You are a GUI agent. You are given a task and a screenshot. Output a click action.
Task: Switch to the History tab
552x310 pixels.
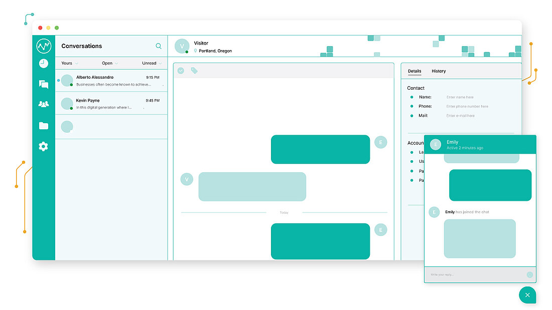pyautogui.click(x=439, y=71)
